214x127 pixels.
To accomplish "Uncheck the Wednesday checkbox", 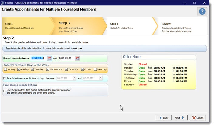I will pyautogui.click(x=47, y=69).
